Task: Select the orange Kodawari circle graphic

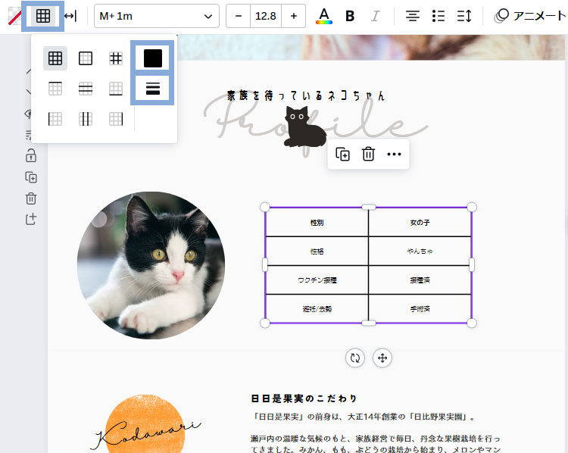Action: click(x=145, y=424)
